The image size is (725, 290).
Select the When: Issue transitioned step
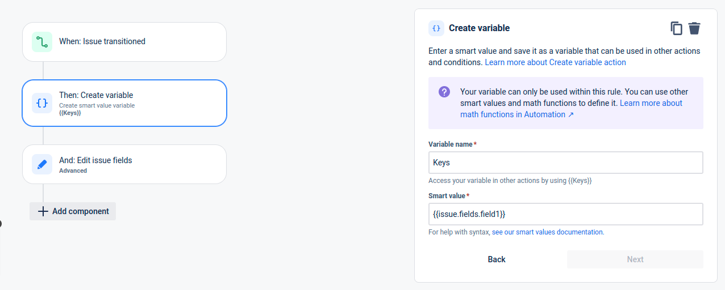coord(124,42)
